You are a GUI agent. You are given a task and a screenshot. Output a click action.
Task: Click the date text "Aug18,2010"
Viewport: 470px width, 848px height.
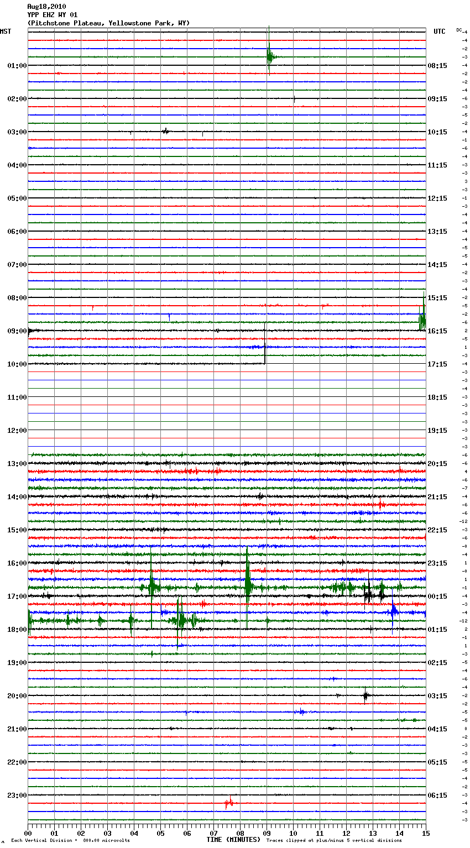coord(46,7)
